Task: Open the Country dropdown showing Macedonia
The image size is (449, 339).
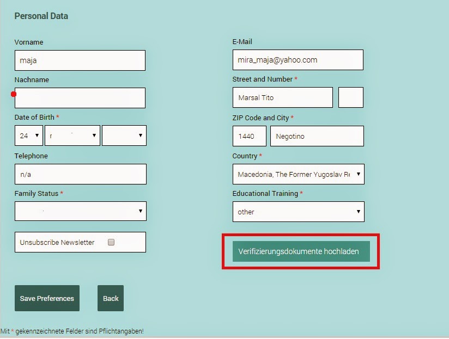Action: [298, 174]
